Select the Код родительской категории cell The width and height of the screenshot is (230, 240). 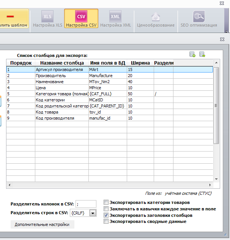tap(62, 106)
